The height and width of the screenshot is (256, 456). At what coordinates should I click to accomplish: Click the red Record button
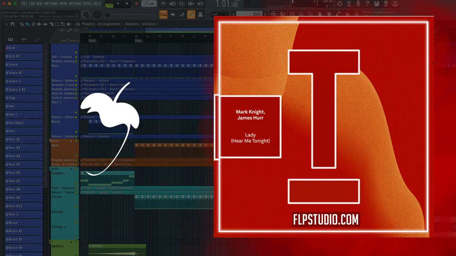pyautogui.click(x=136, y=4)
